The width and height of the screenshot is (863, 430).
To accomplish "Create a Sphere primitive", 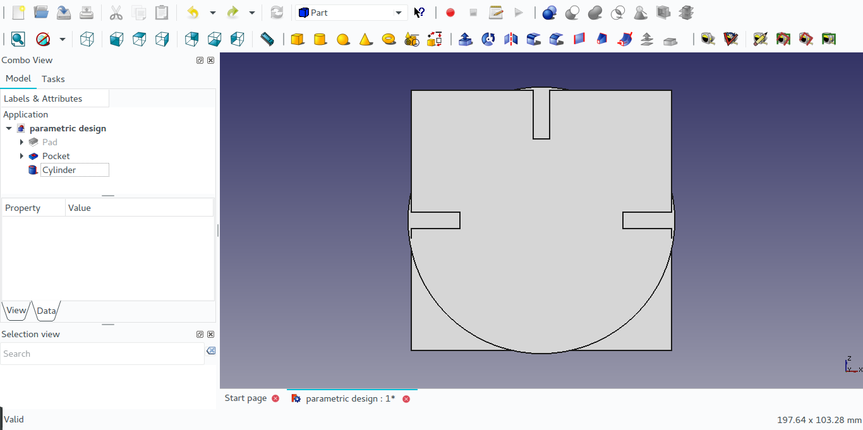I will [343, 39].
